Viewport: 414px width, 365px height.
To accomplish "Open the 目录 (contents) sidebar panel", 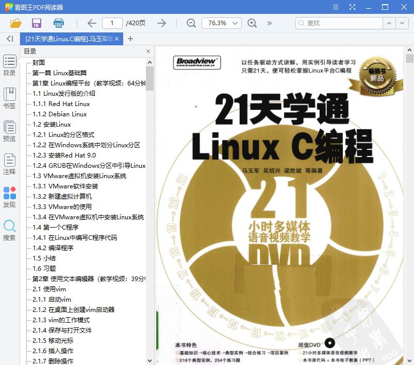I will tap(9, 65).
